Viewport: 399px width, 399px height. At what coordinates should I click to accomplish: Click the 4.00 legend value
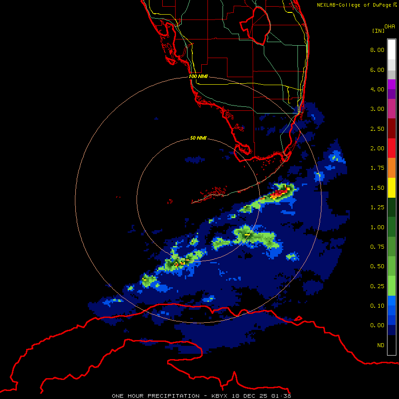pos(377,89)
